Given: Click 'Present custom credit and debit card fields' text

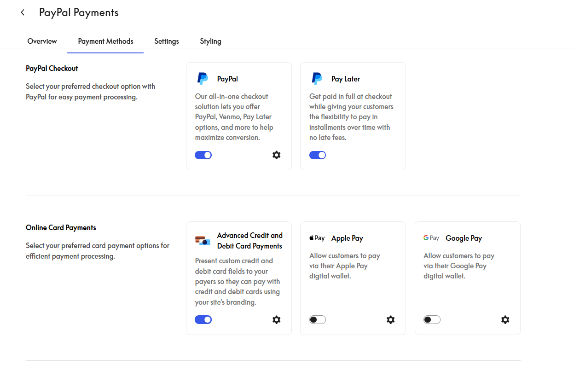Looking at the screenshot, I should [238, 281].
